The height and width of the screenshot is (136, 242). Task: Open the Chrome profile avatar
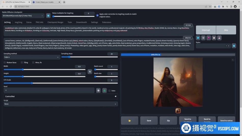tap(235, 6)
